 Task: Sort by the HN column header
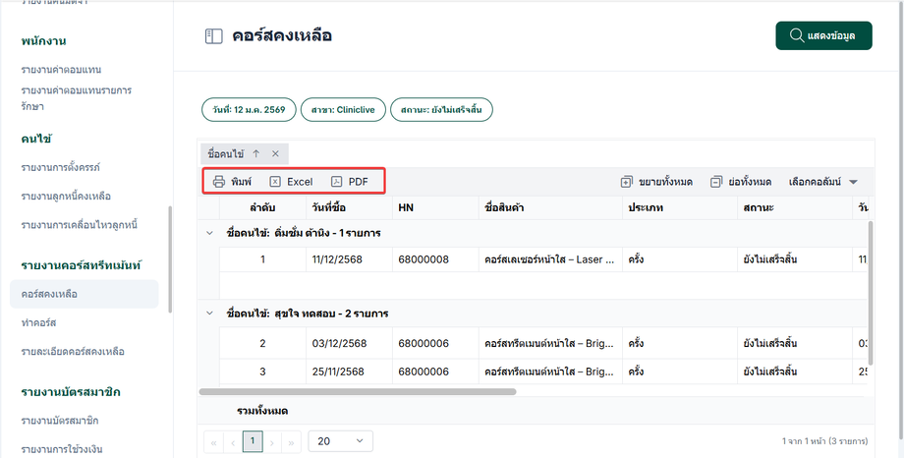(435, 207)
